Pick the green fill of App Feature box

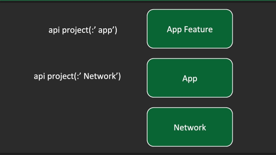tap(162, 40)
